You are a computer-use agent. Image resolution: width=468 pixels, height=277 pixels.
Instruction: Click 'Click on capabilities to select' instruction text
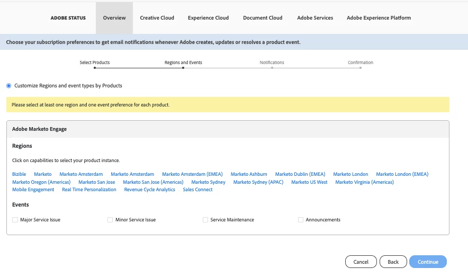pos(66,160)
